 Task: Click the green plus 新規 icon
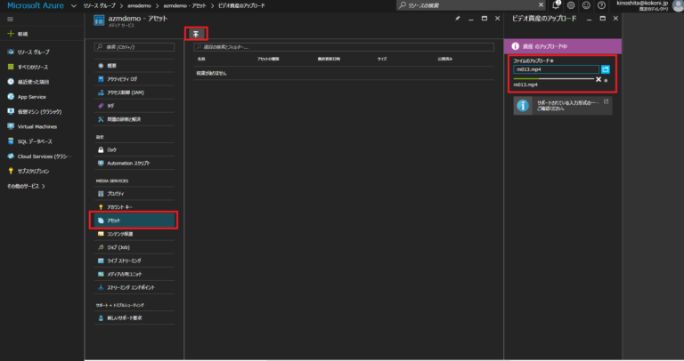[x=11, y=34]
